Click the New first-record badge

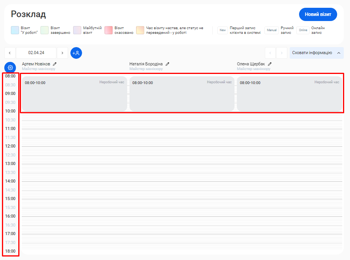pos(222,30)
